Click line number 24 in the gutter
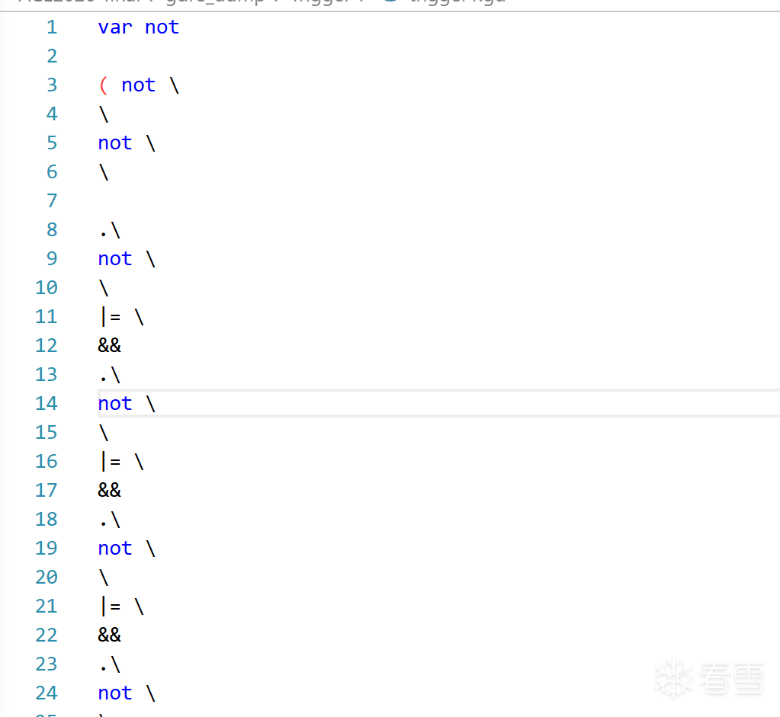Viewport: 780px width, 717px height. point(47,693)
